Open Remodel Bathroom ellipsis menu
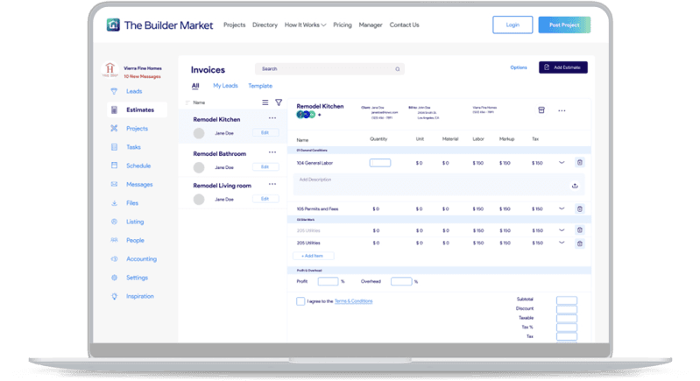This screenshot has height=381, width=700. tap(272, 152)
